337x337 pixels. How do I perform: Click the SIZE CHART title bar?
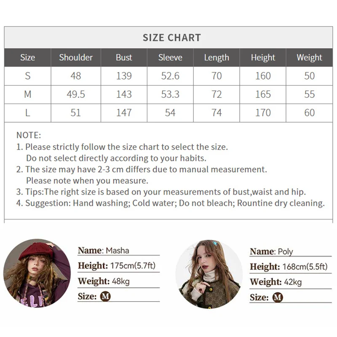click(x=171, y=37)
